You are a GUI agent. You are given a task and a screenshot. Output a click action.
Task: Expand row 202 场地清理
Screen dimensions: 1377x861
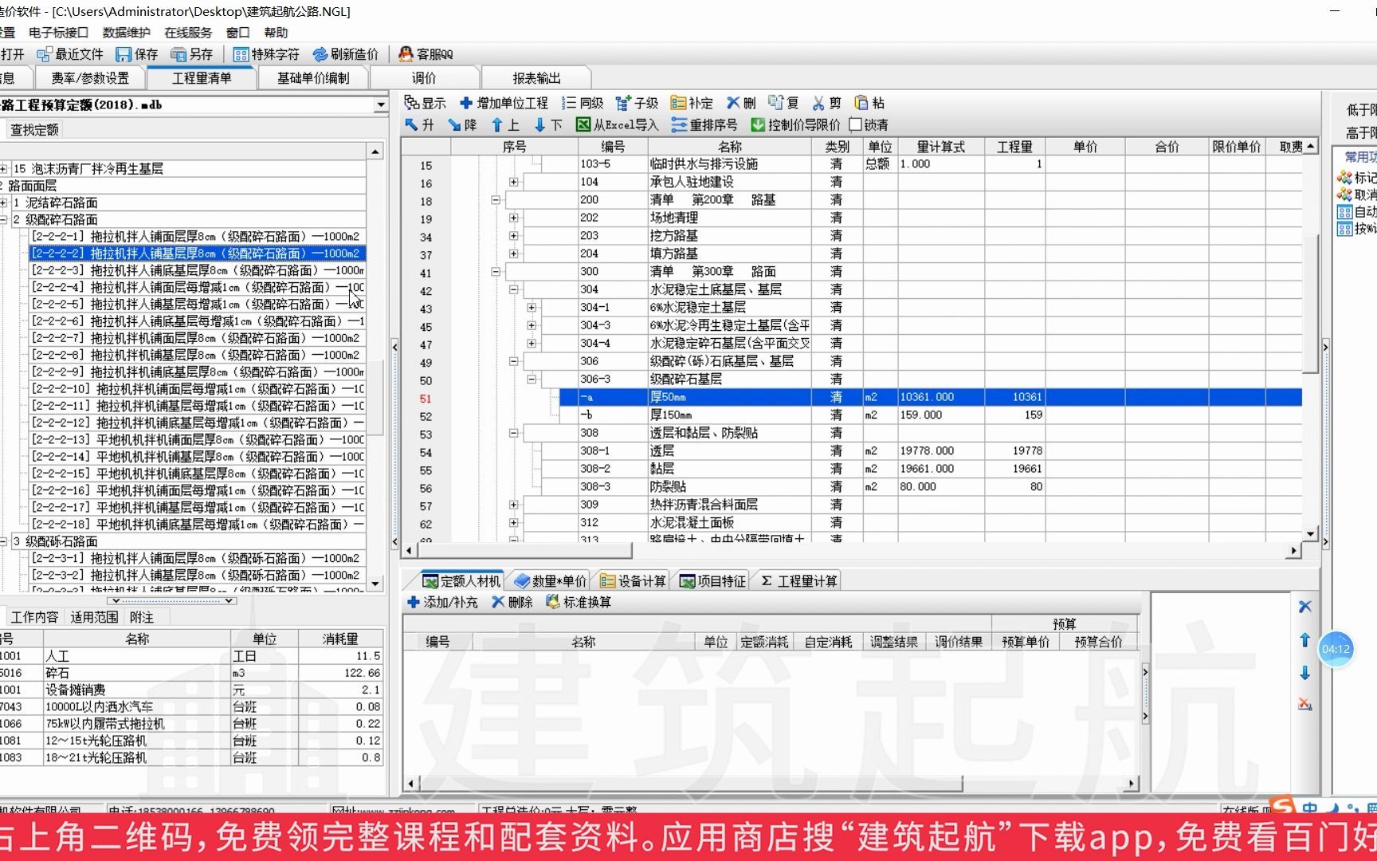tap(513, 218)
